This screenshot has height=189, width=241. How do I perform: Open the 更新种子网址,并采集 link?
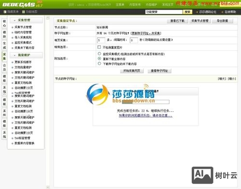pos(146,33)
